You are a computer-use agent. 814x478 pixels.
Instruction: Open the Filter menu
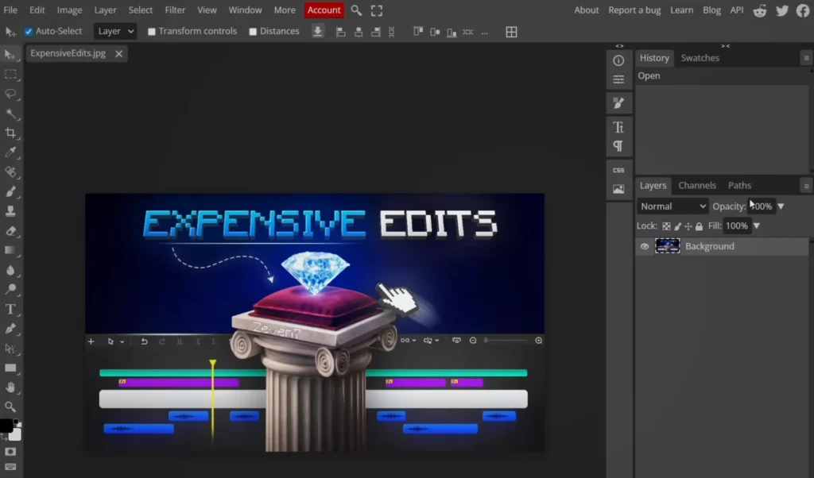pyautogui.click(x=175, y=10)
